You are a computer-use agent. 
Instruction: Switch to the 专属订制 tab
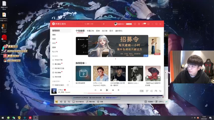point(90,31)
